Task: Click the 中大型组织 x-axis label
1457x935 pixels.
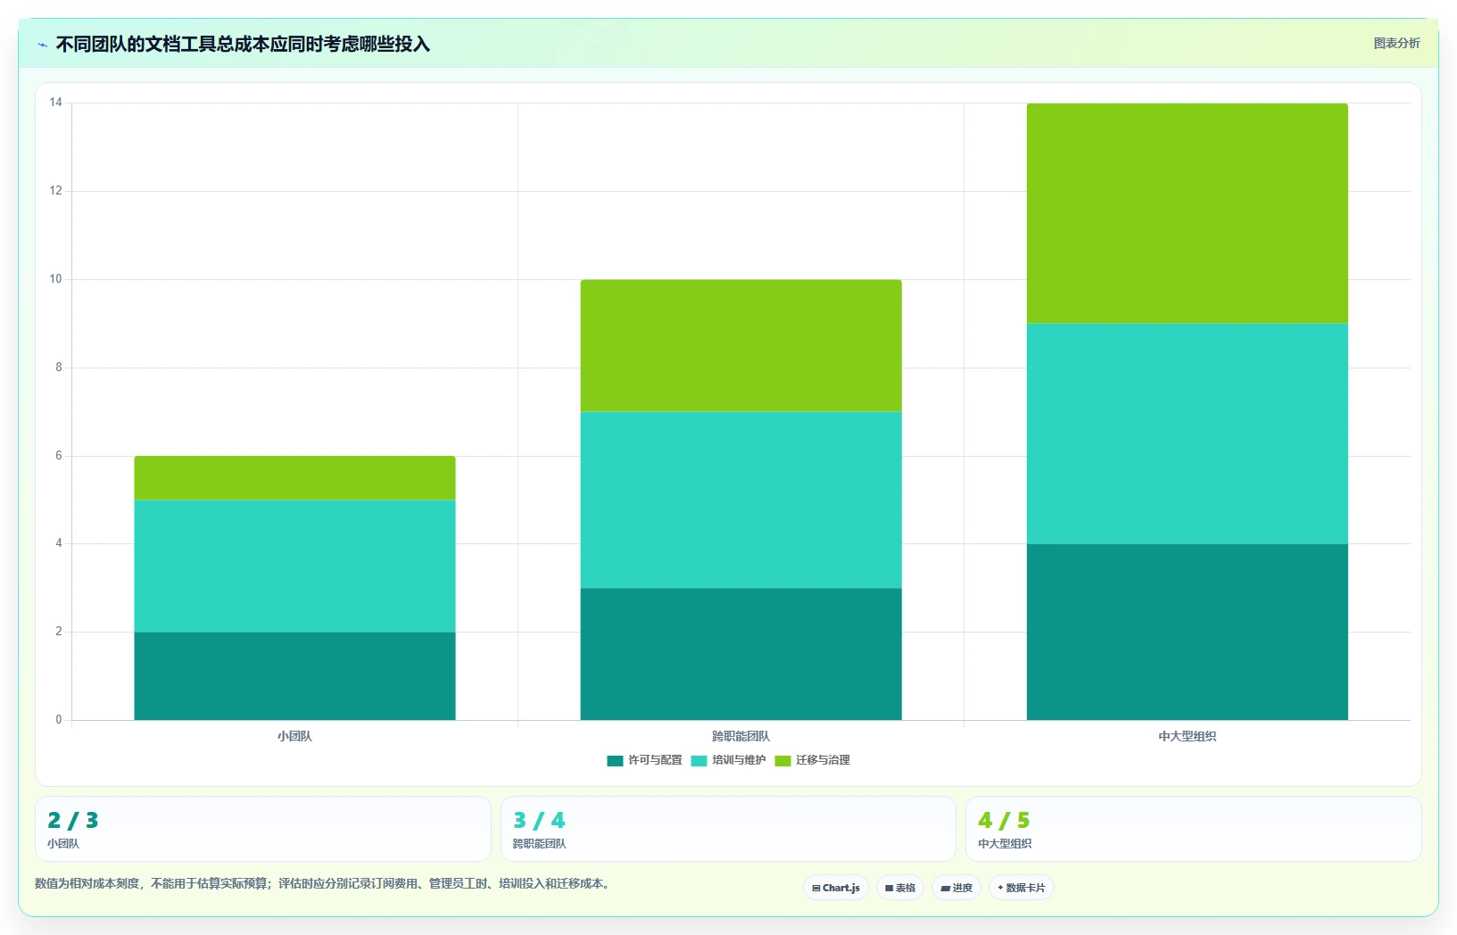Action: [x=1187, y=736]
